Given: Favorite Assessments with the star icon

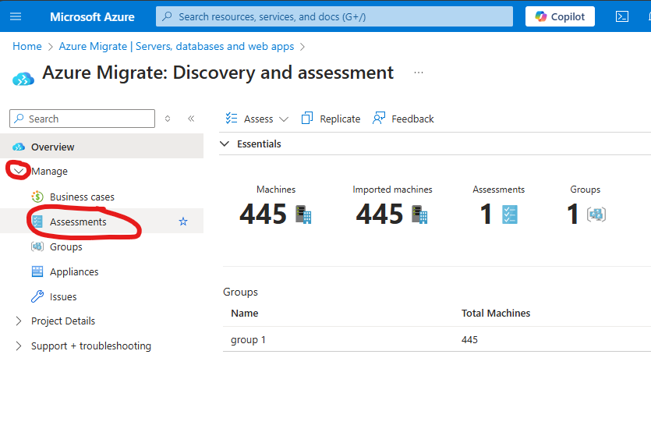Looking at the screenshot, I should pos(183,222).
